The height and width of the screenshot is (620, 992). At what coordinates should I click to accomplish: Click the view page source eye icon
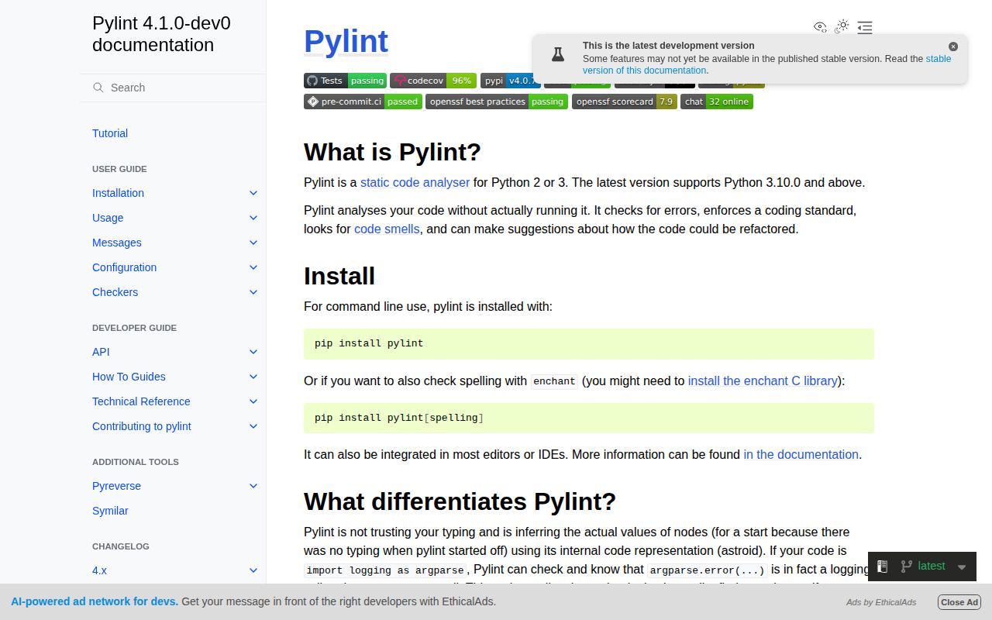[x=820, y=27]
